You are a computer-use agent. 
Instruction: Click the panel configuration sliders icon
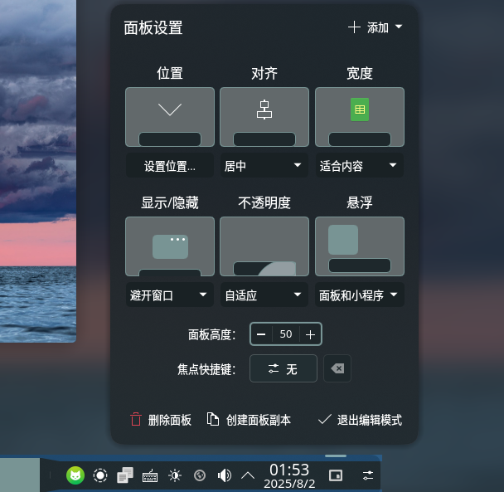[368, 475]
